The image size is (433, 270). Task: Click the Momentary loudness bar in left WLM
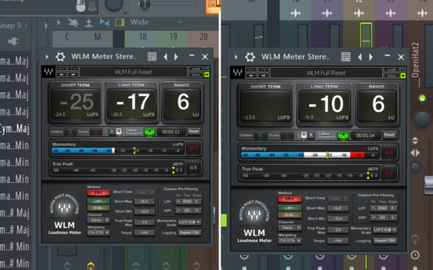coord(118,150)
